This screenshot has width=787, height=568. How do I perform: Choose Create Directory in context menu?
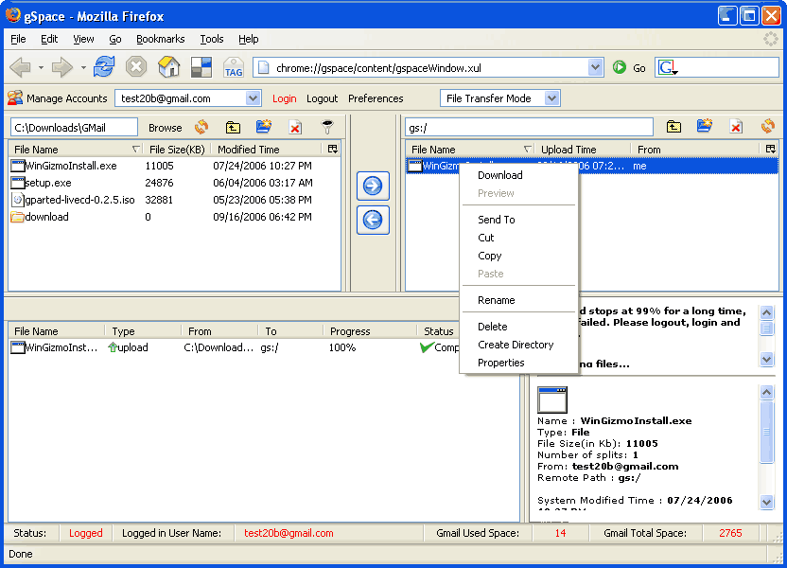tap(518, 345)
